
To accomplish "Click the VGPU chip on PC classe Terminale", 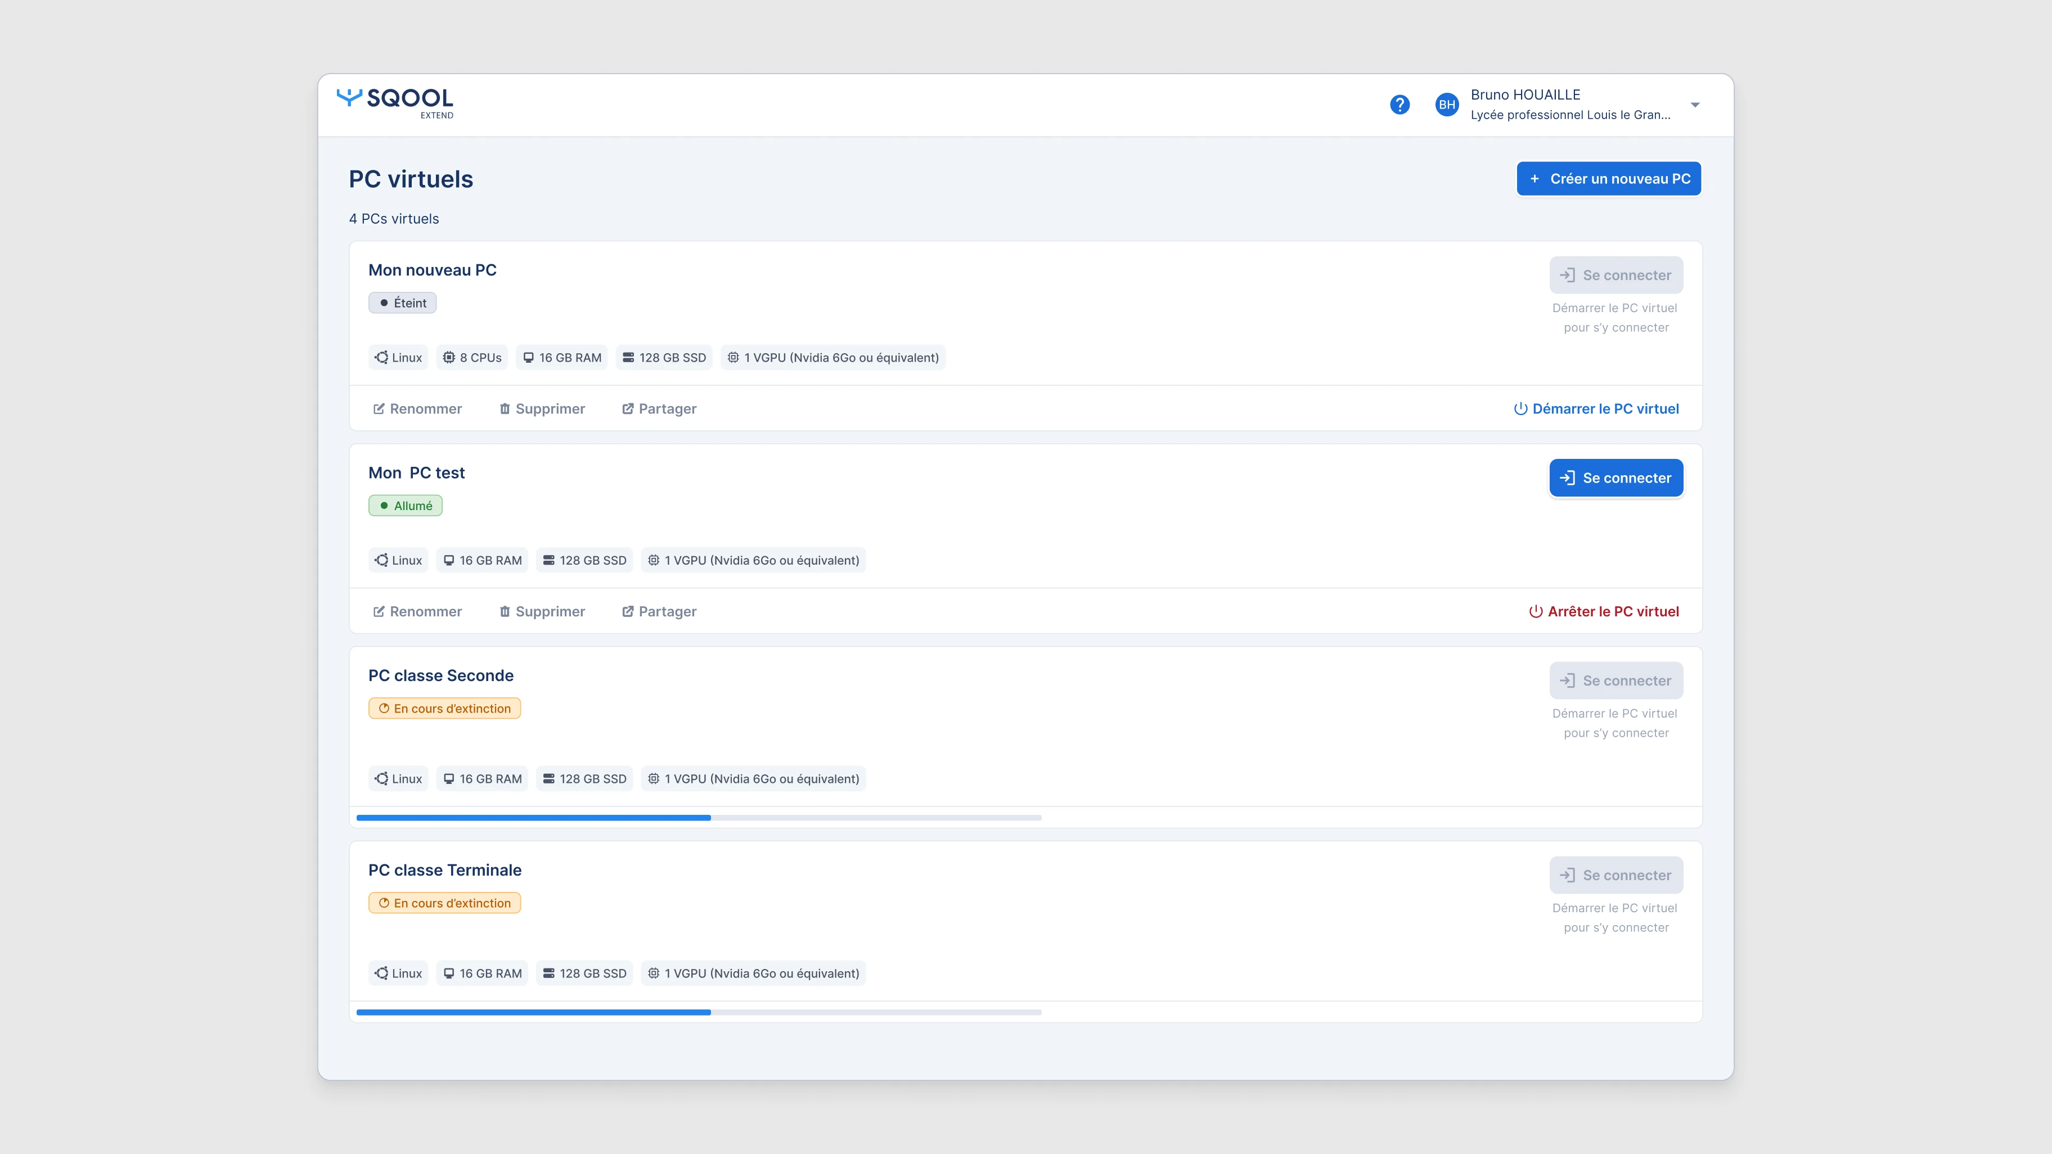I will click(x=753, y=972).
